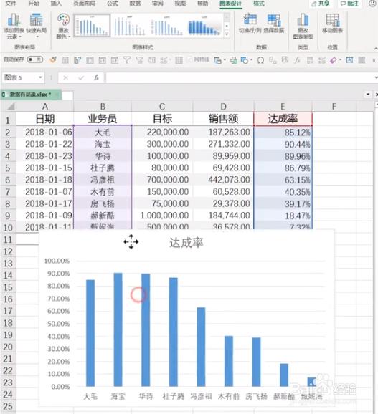Click the 100.00% axis label
The height and width of the screenshot is (414, 378).
coord(57,261)
